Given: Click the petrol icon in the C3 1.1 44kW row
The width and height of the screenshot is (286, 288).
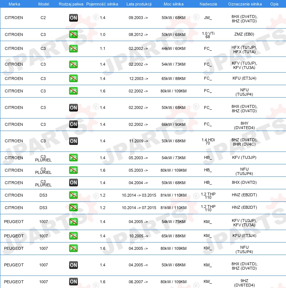Looking at the screenshot, I should (x=74, y=48).
